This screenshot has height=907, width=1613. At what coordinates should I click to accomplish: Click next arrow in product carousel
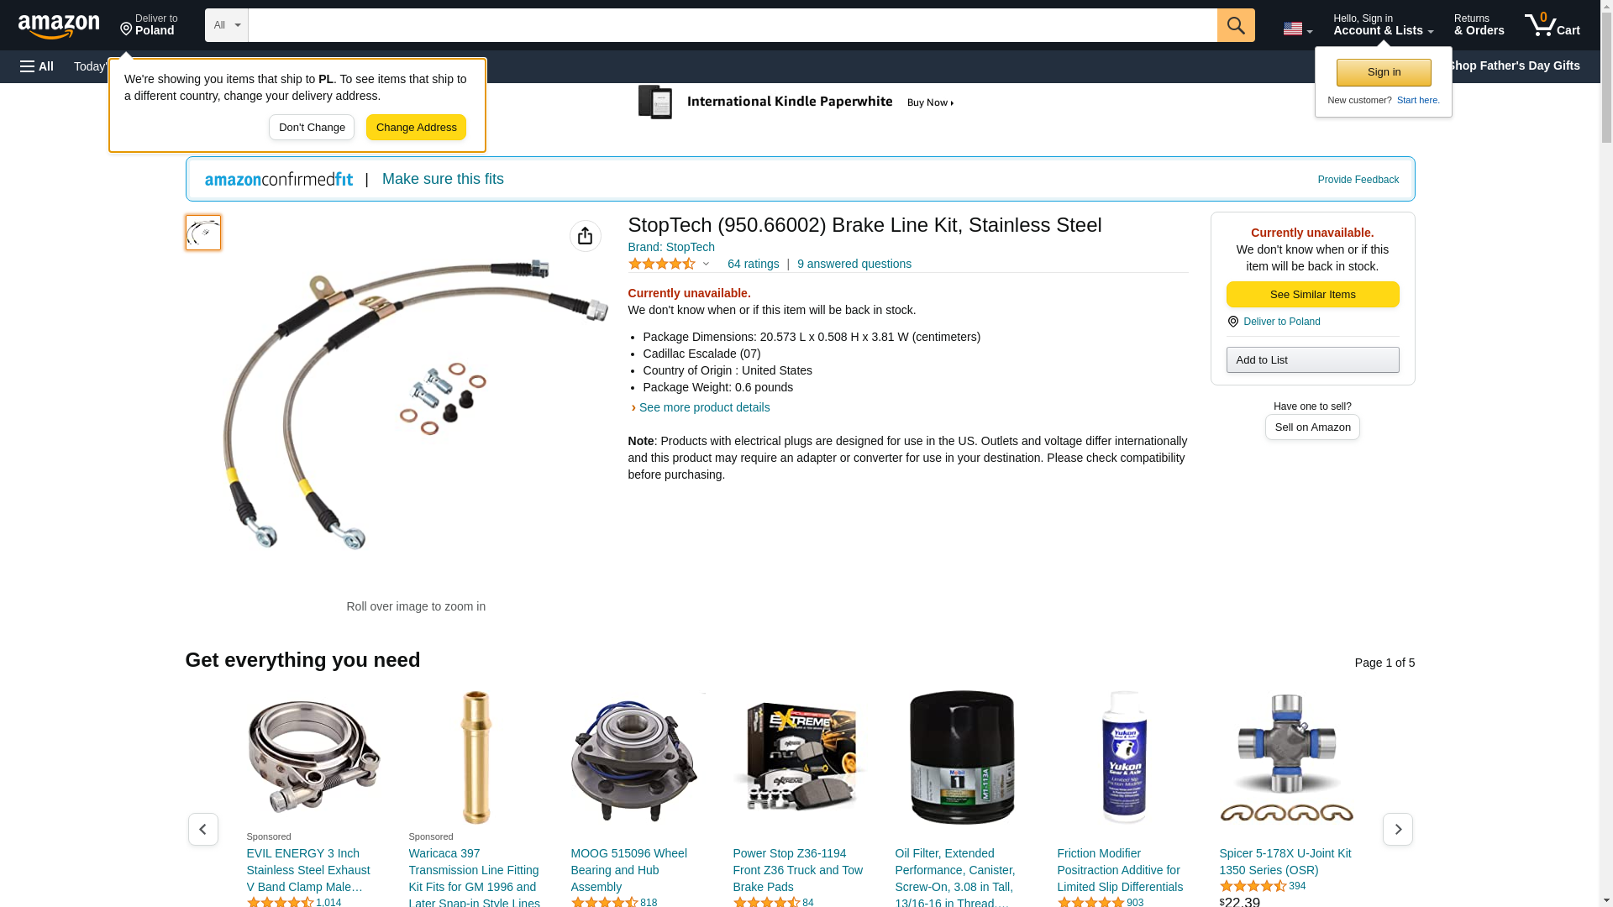[1398, 829]
